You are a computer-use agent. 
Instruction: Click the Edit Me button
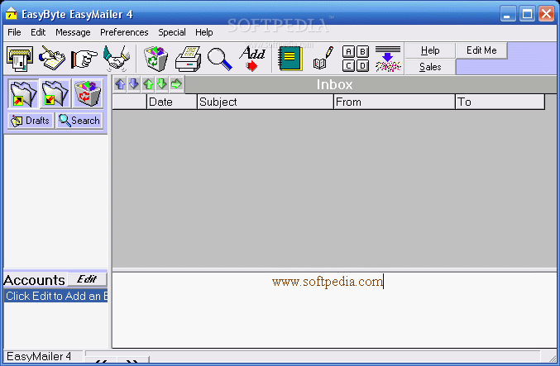pos(481,50)
